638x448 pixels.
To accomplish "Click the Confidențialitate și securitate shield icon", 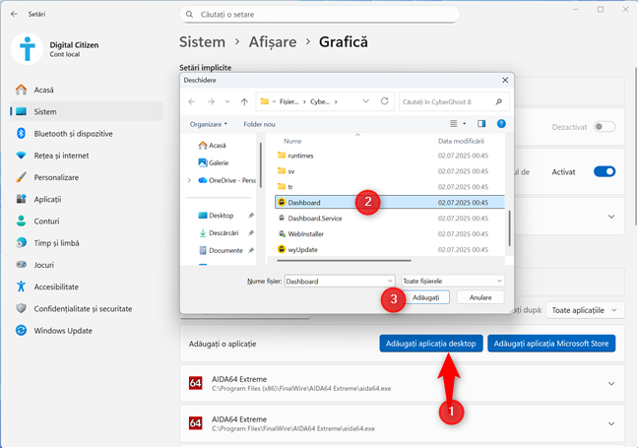I will tap(21, 309).
